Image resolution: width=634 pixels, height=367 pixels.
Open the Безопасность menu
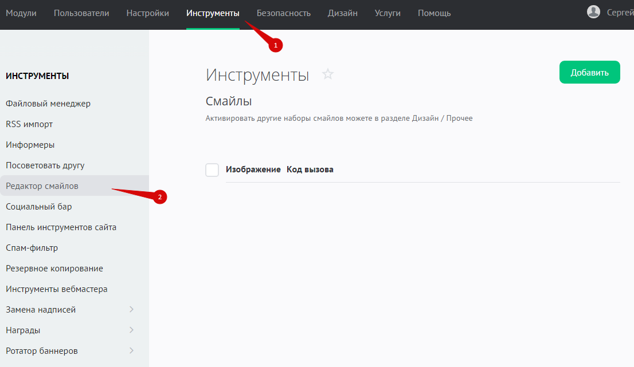(x=283, y=13)
